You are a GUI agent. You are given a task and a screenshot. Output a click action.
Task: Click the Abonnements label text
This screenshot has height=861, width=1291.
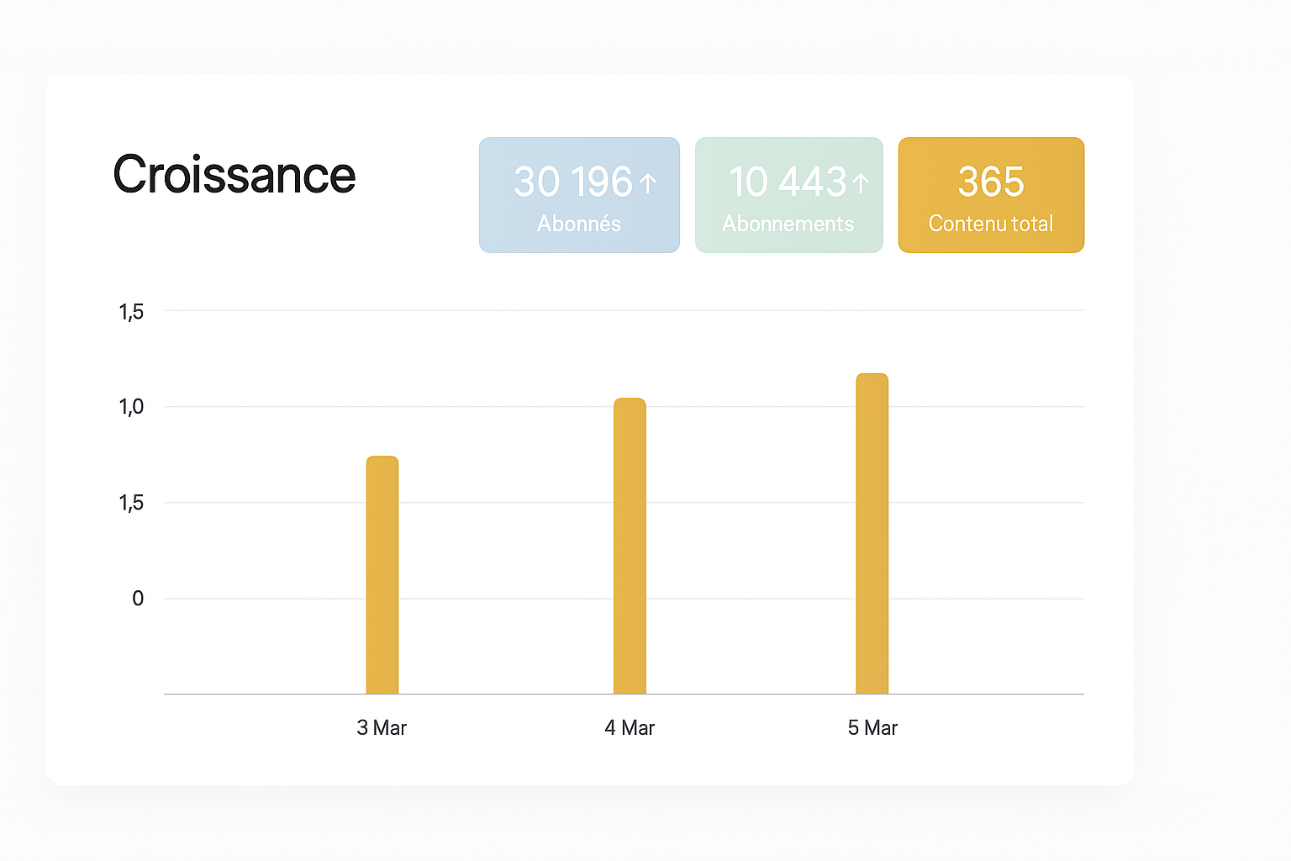788,224
